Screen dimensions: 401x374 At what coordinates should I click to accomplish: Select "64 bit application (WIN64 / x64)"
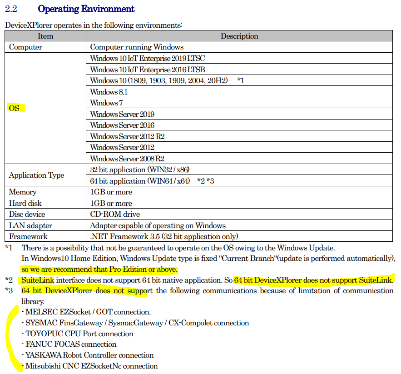coord(239,181)
